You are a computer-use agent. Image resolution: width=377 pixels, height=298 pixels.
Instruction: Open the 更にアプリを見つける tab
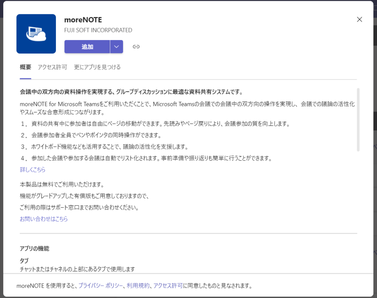point(97,67)
